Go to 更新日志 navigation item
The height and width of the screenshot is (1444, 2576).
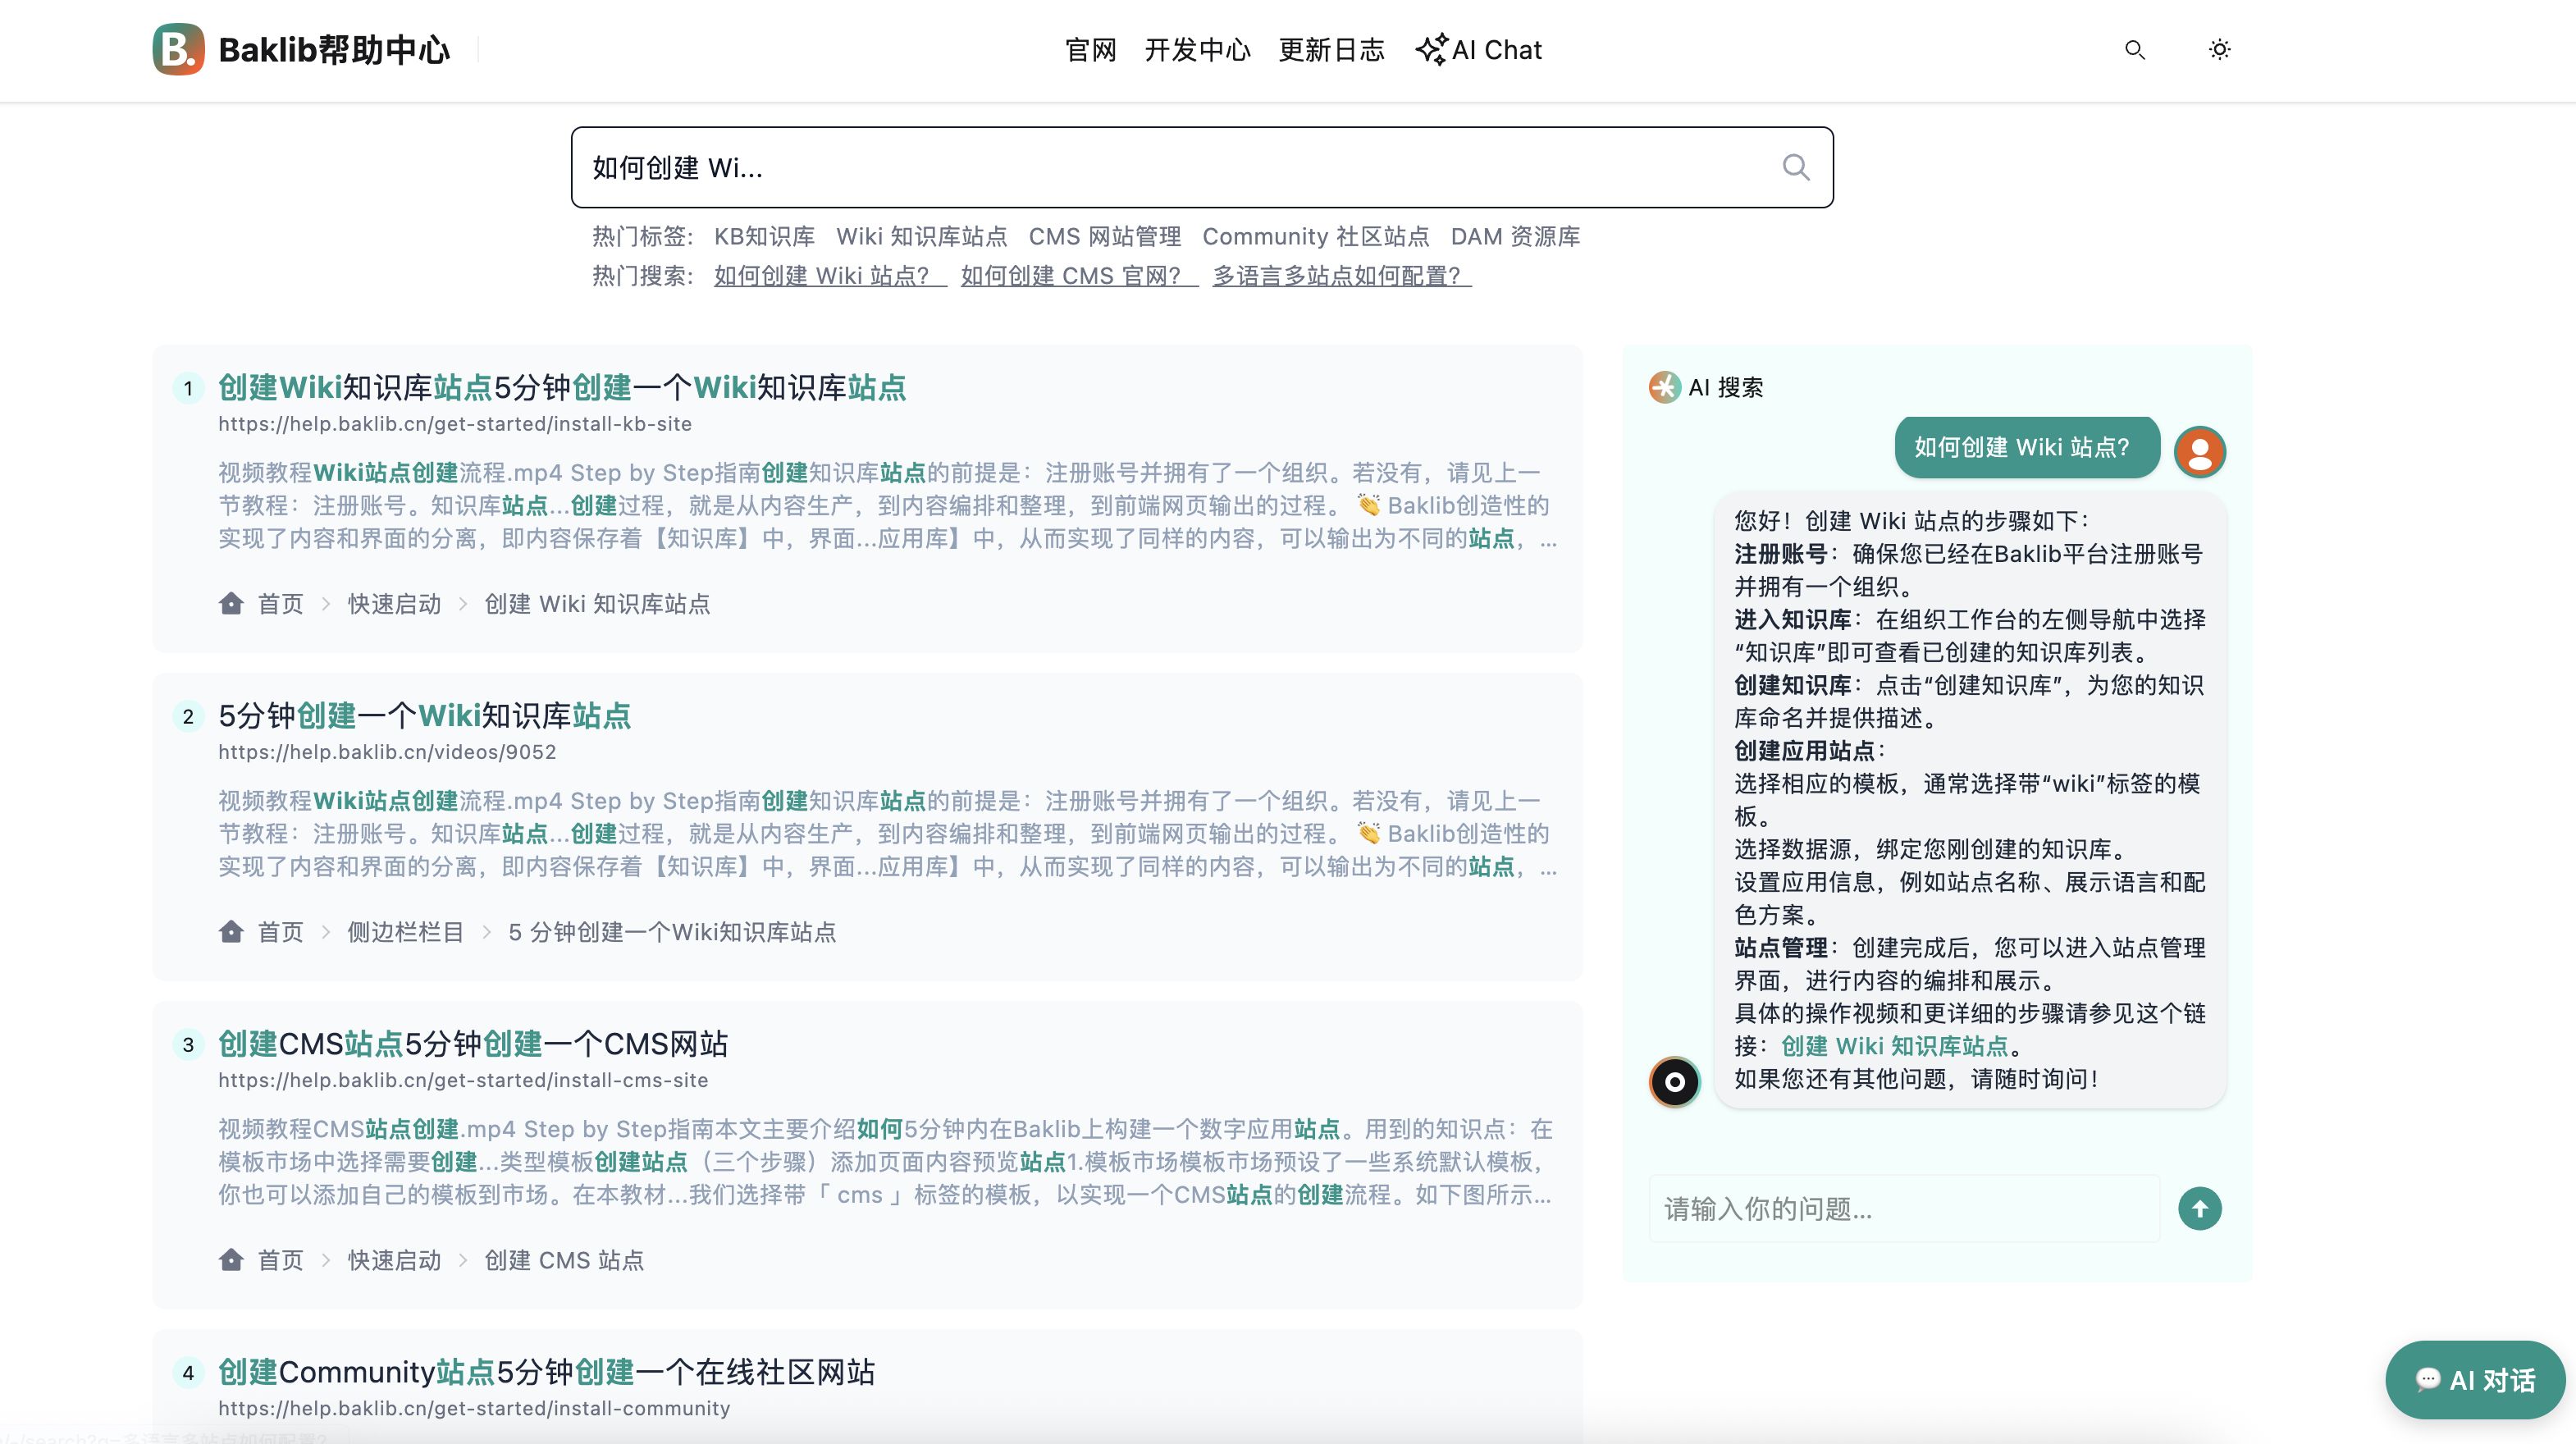click(1331, 49)
